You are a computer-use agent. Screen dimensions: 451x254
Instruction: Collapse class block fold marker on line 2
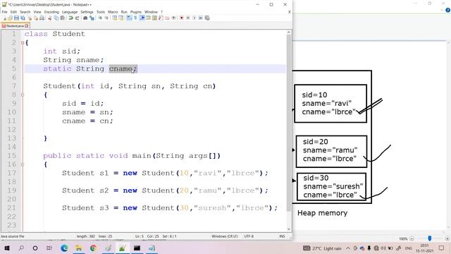click(23, 42)
